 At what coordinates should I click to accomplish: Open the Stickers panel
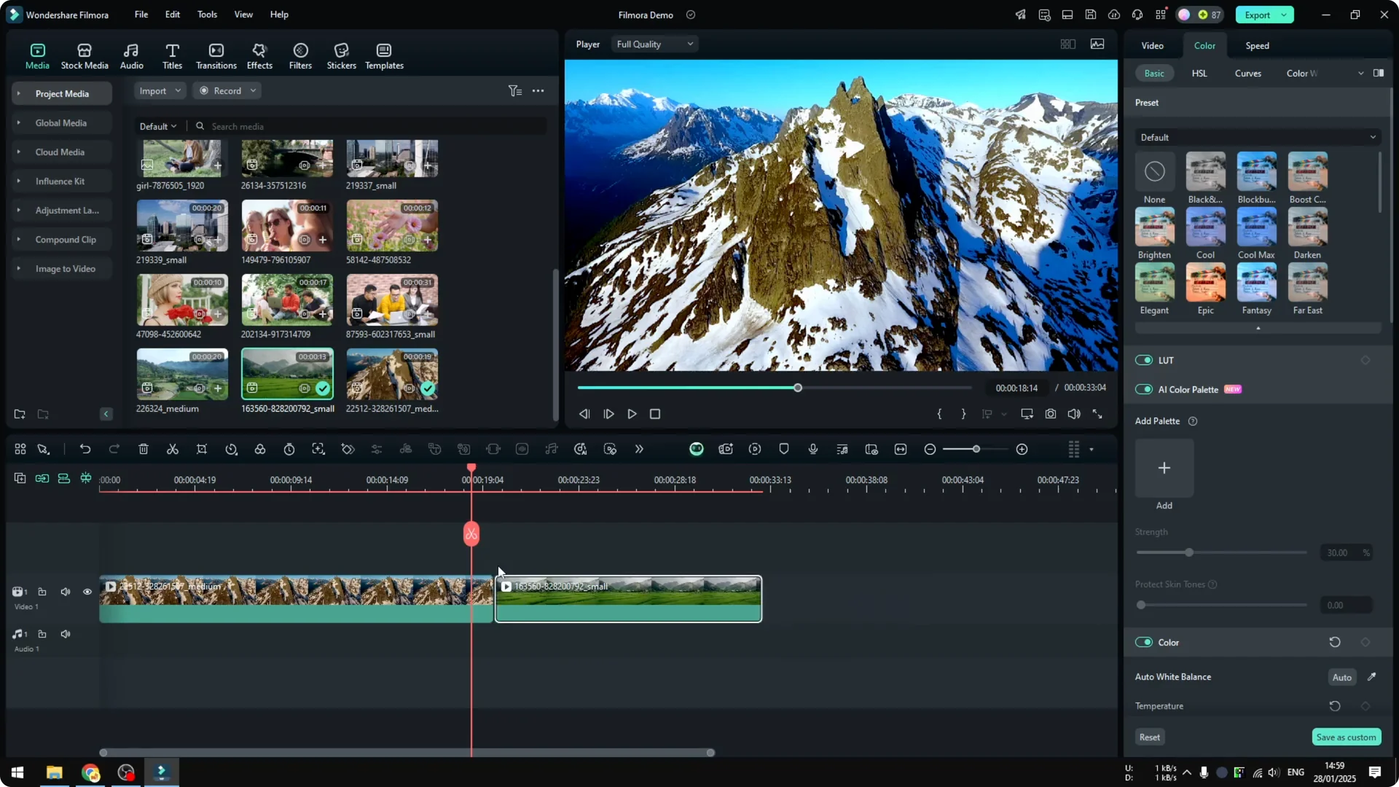coord(341,56)
